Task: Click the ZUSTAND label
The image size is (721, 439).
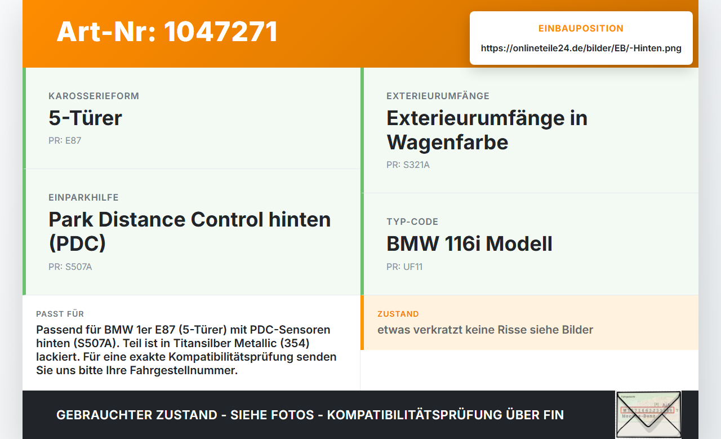Action: coord(398,314)
